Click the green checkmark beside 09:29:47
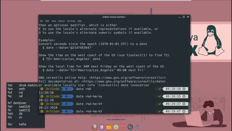This screenshot has height=131, width=232. [x=159, y=111]
